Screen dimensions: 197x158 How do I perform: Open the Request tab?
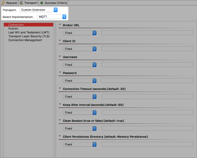point(9,3)
